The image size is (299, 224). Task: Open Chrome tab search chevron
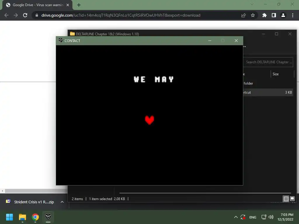pyautogui.click(x=252, y=4)
